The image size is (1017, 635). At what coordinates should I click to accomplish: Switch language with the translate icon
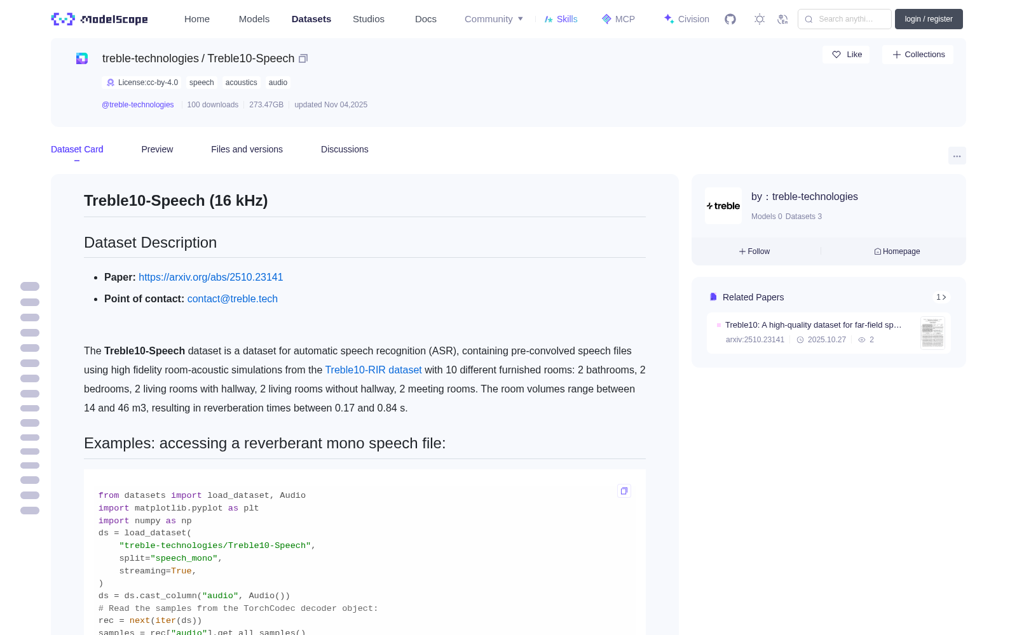click(x=782, y=19)
